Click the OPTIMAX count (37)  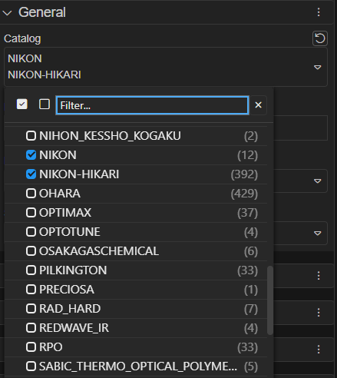click(247, 213)
